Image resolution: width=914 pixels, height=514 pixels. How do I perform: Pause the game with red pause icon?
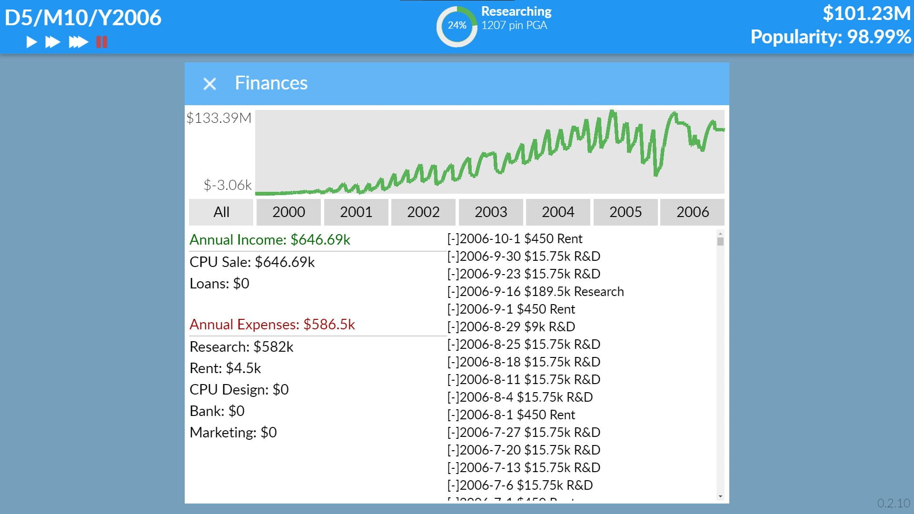[x=101, y=42]
